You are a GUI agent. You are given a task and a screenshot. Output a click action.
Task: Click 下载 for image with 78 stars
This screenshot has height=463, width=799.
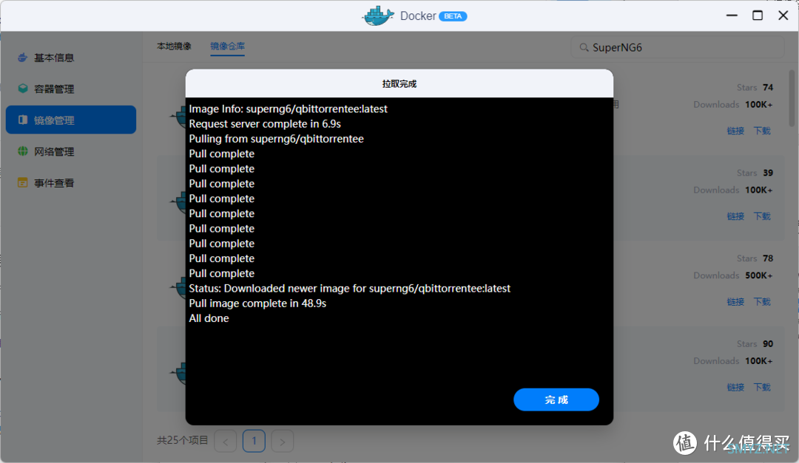point(762,302)
